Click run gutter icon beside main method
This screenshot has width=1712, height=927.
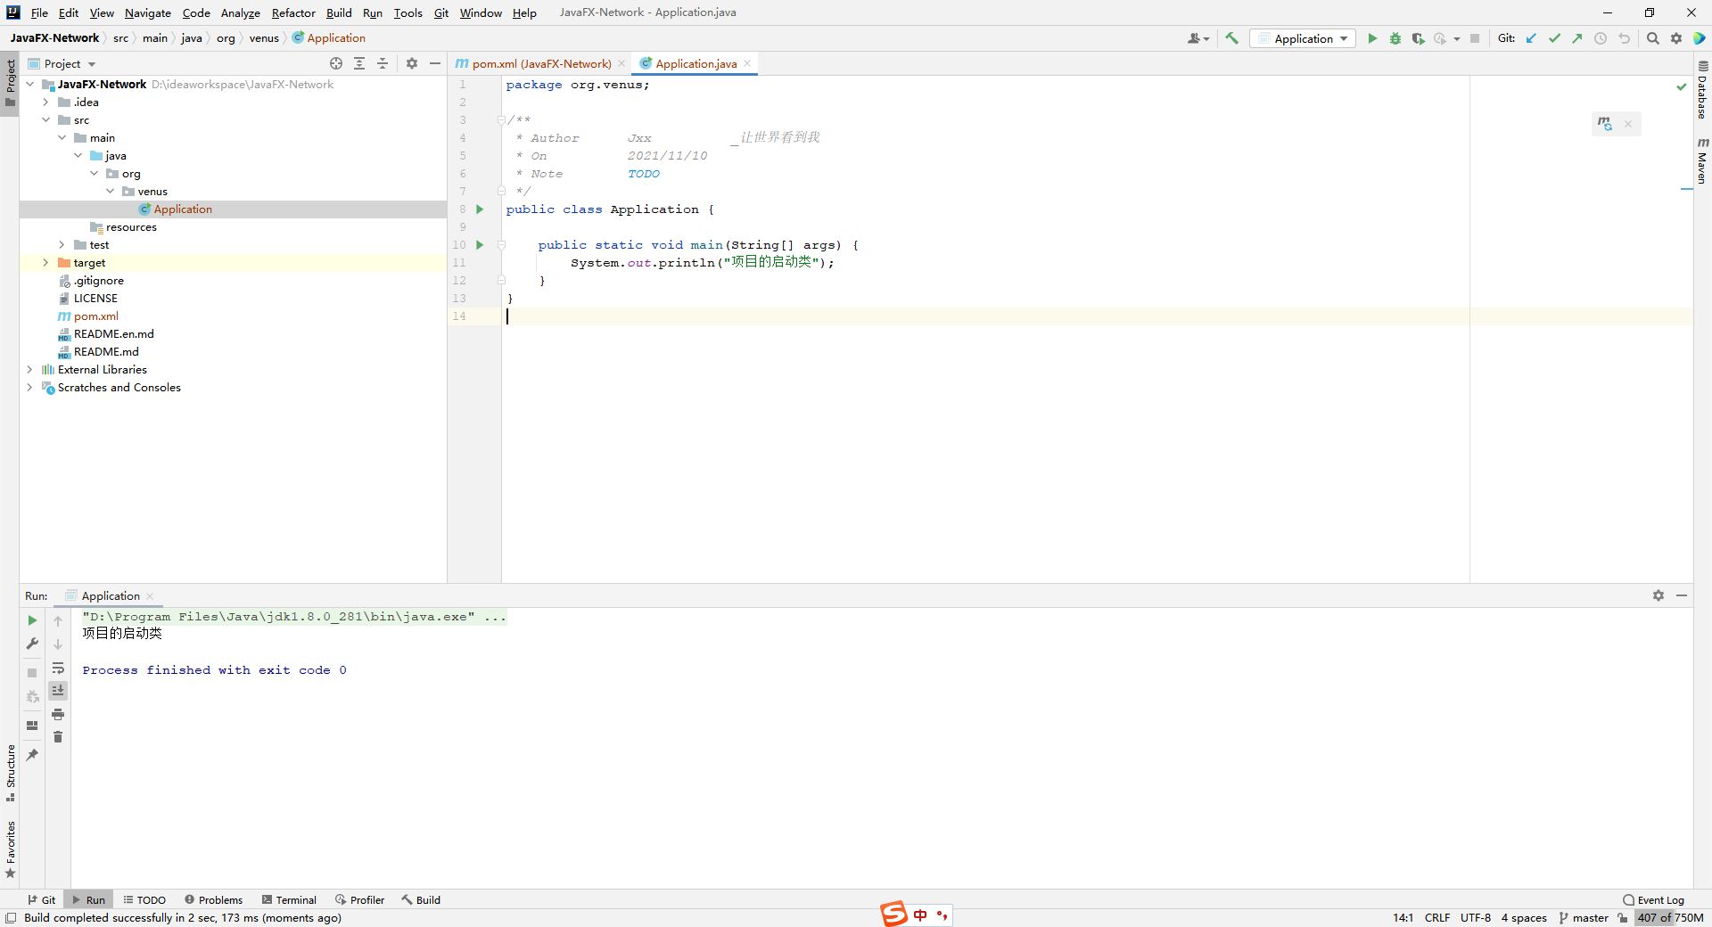480,245
